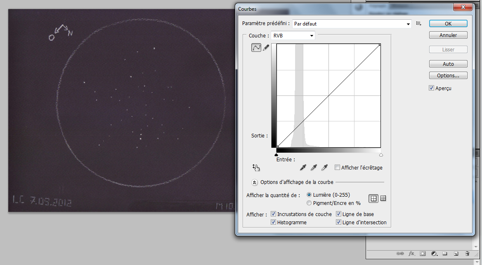The image size is (482, 265).
Task: Toggle Ligne de base checkbox
Action: coord(338,214)
